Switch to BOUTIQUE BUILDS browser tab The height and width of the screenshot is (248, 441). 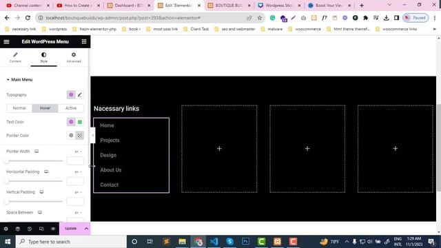(x=229, y=6)
